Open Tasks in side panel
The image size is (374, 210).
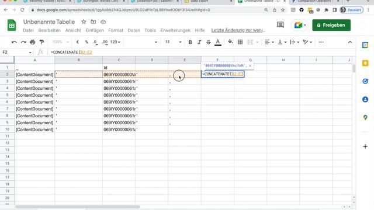[365, 81]
